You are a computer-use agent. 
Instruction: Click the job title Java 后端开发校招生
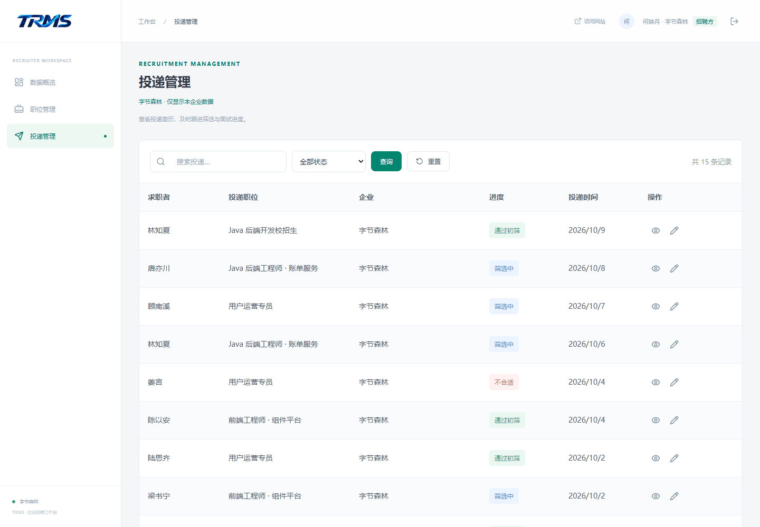263,230
